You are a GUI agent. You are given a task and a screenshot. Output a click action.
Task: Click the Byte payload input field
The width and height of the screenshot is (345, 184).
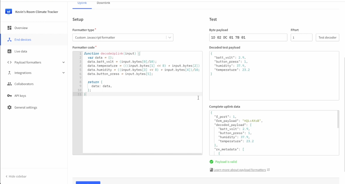(x=248, y=37)
